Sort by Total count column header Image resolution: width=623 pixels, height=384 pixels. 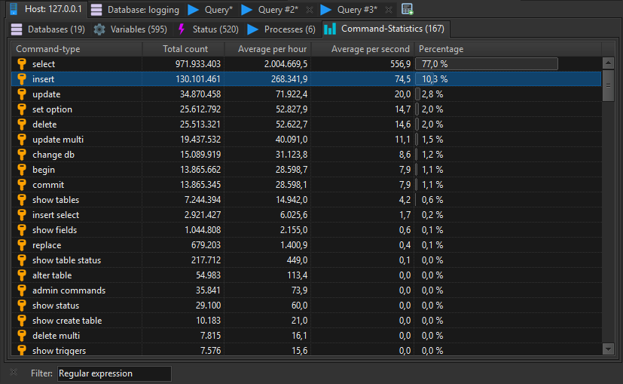click(x=183, y=49)
